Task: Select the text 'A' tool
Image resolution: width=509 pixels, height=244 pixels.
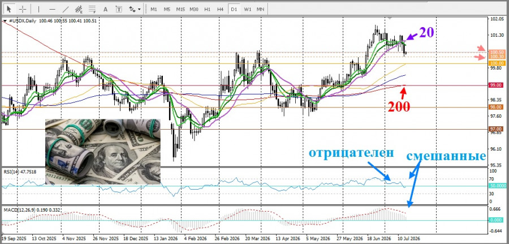Action: (106, 9)
